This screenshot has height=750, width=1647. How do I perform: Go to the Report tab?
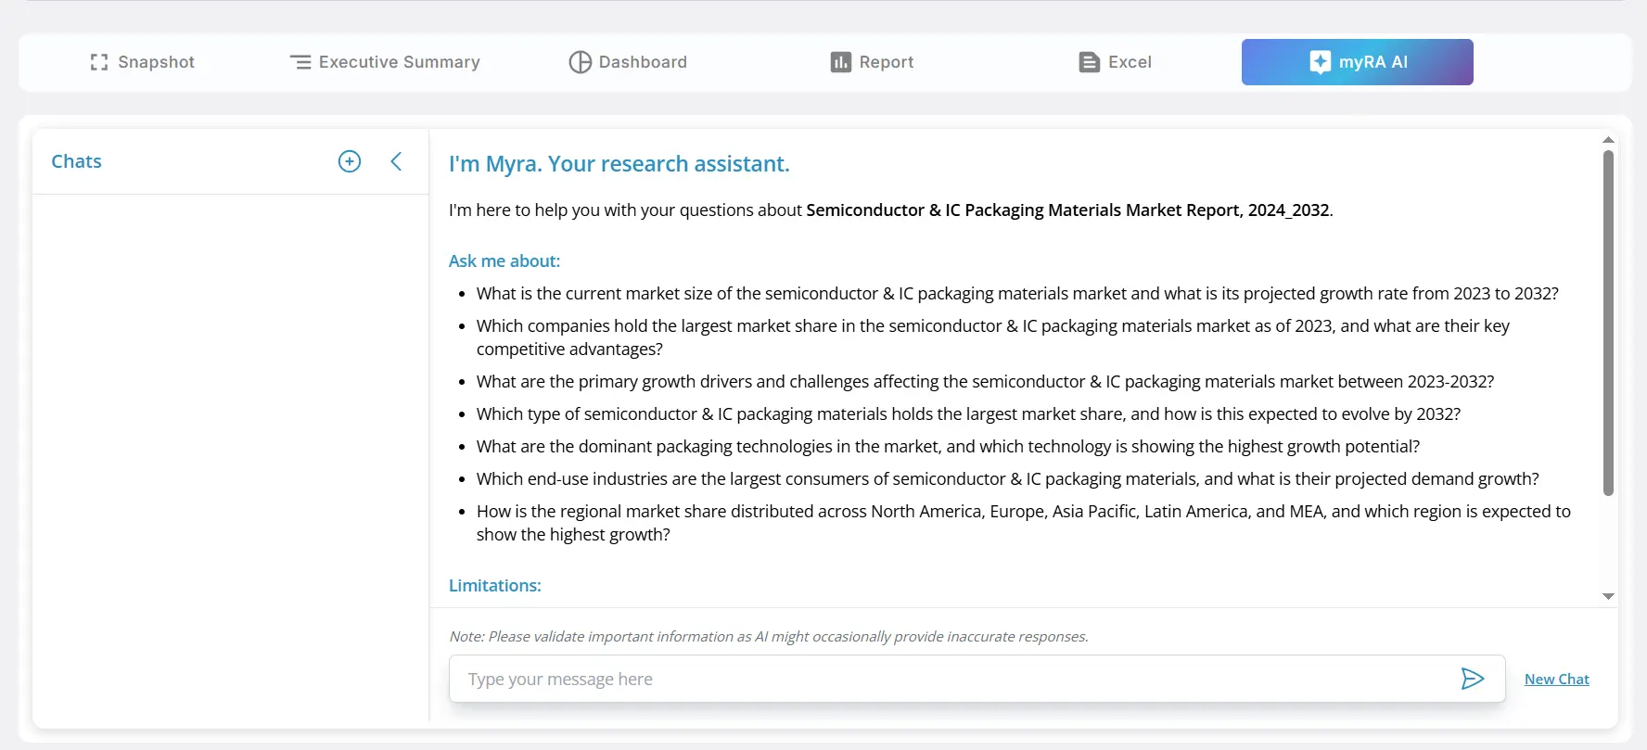click(x=872, y=62)
